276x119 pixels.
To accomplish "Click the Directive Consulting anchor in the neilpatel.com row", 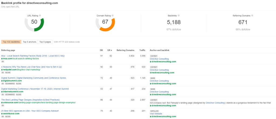I will click(x=159, y=70).
